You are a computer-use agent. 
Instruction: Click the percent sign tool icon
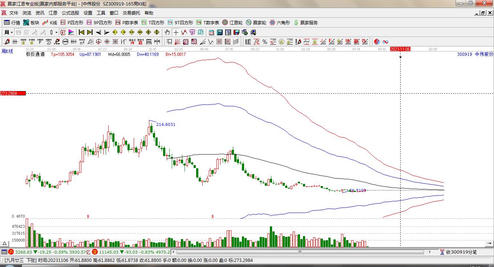pos(265,42)
